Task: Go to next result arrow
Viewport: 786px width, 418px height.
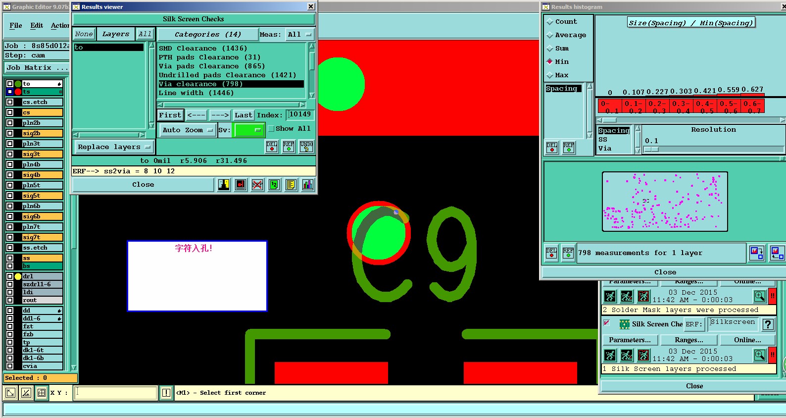Action: [x=220, y=115]
